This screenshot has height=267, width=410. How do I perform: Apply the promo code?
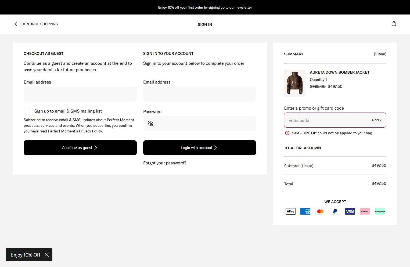376,120
